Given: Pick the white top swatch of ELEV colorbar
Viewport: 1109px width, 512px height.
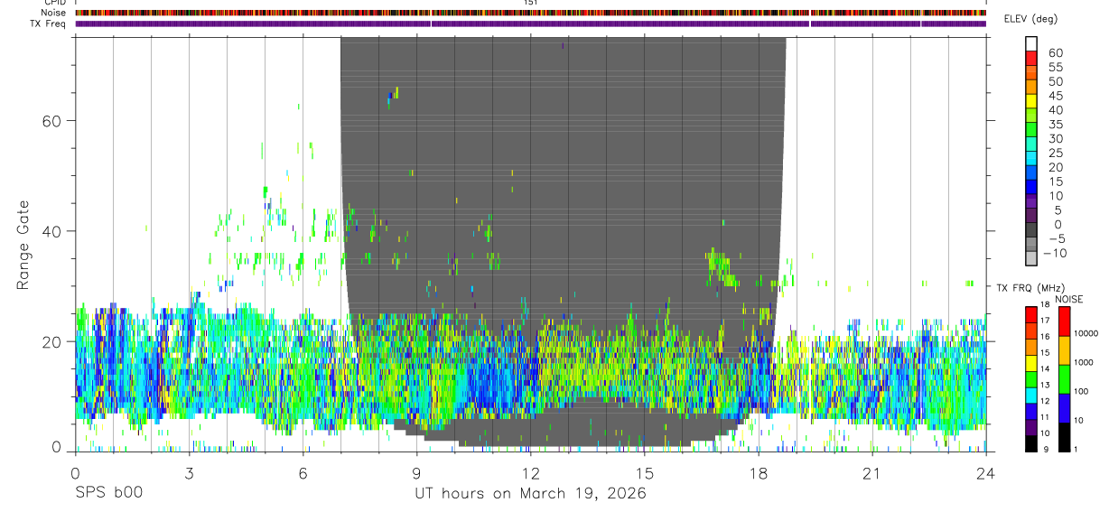Looking at the screenshot, I should point(1031,44).
